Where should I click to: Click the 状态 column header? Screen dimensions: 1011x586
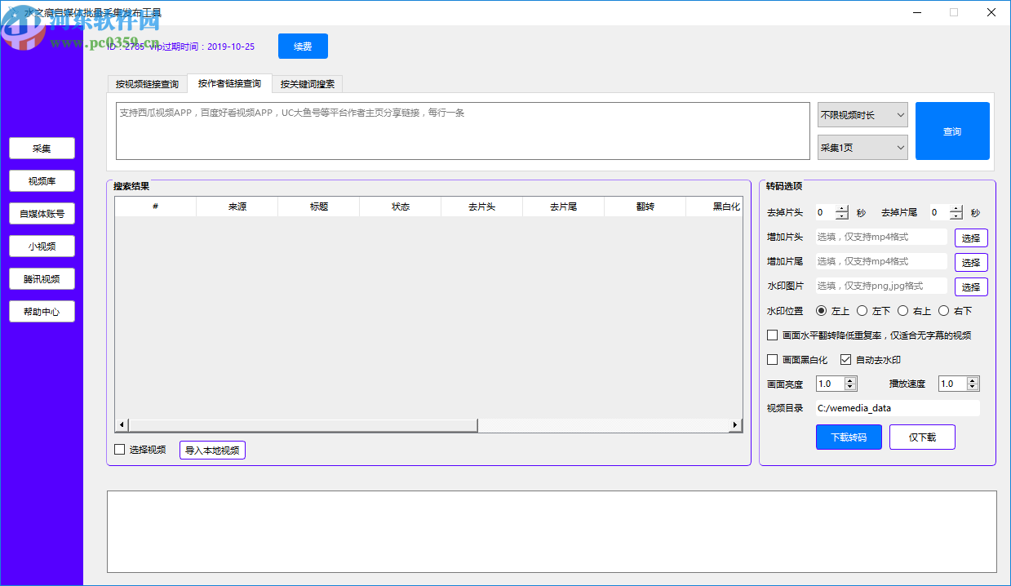(401, 207)
